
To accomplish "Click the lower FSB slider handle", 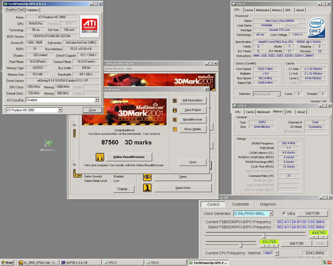I will [x=241, y=244].
